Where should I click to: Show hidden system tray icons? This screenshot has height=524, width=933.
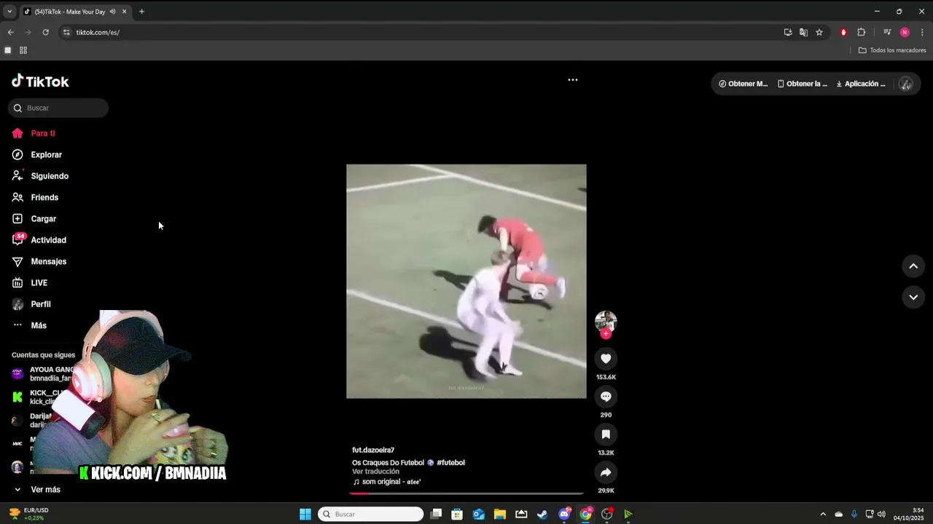[x=823, y=514]
